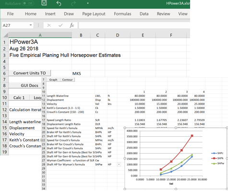The width and height of the screenshot is (228, 191).
Task: Open the filter dropdown beside SHPw HP
Action: point(119,164)
